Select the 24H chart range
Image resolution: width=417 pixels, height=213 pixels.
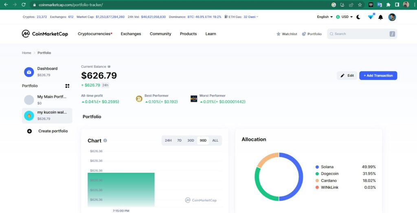[x=168, y=140]
